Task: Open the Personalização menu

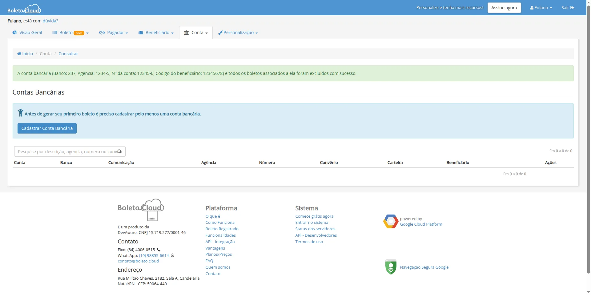Action: pos(238,33)
